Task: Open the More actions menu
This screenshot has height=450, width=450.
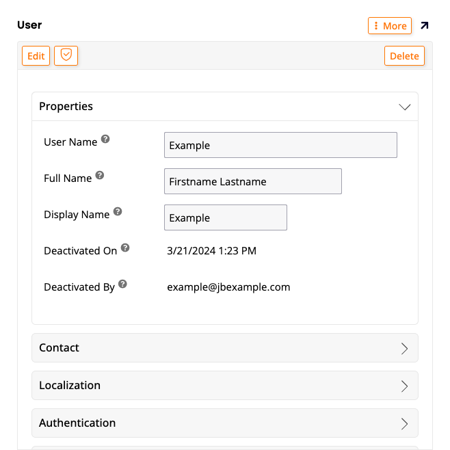Action: click(x=390, y=26)
